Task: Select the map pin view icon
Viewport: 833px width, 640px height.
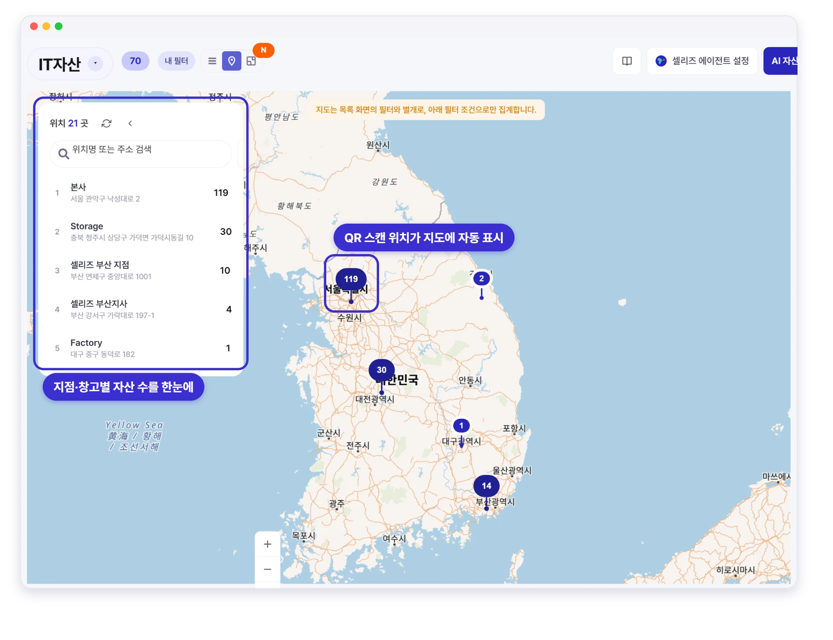Action: 231,61
